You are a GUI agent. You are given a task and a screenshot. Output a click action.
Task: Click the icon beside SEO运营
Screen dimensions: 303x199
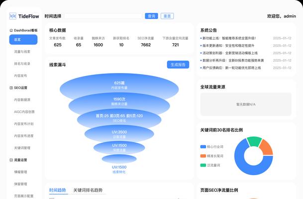(11, 88)
